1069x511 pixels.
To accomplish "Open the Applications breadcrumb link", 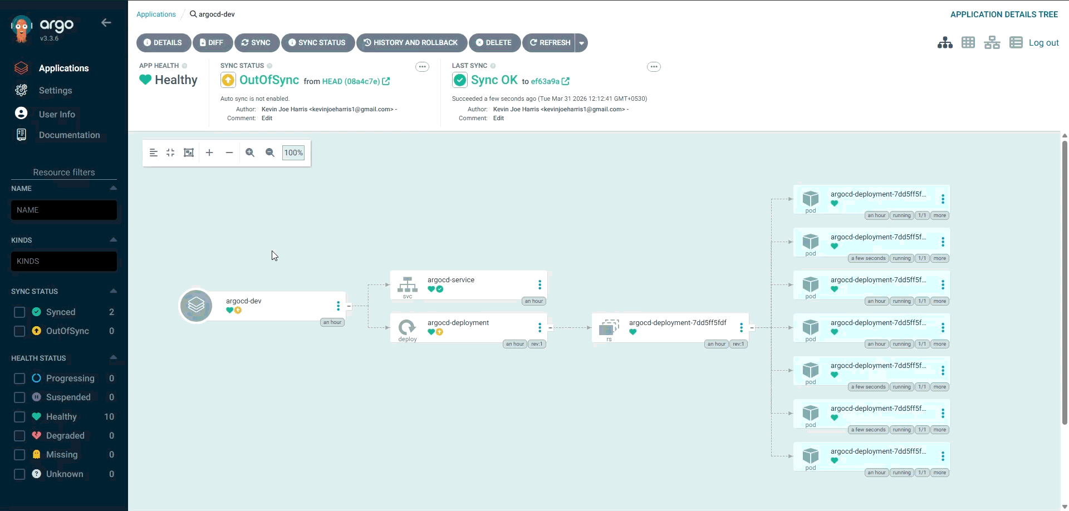I will click(156, 14).
